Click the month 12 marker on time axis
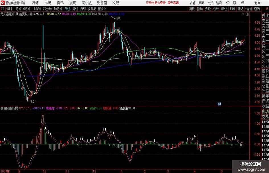 [94, 171]
